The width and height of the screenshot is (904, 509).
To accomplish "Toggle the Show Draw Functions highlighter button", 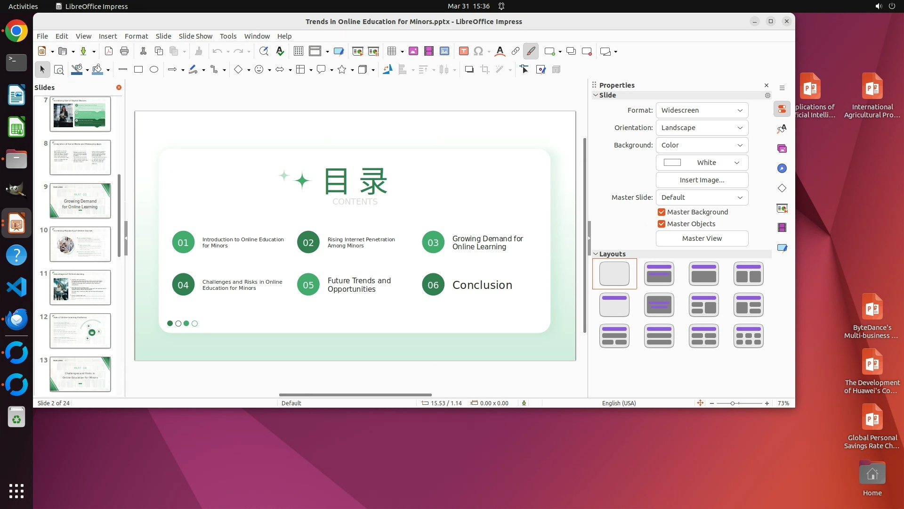I will click(x=531, y=51).
